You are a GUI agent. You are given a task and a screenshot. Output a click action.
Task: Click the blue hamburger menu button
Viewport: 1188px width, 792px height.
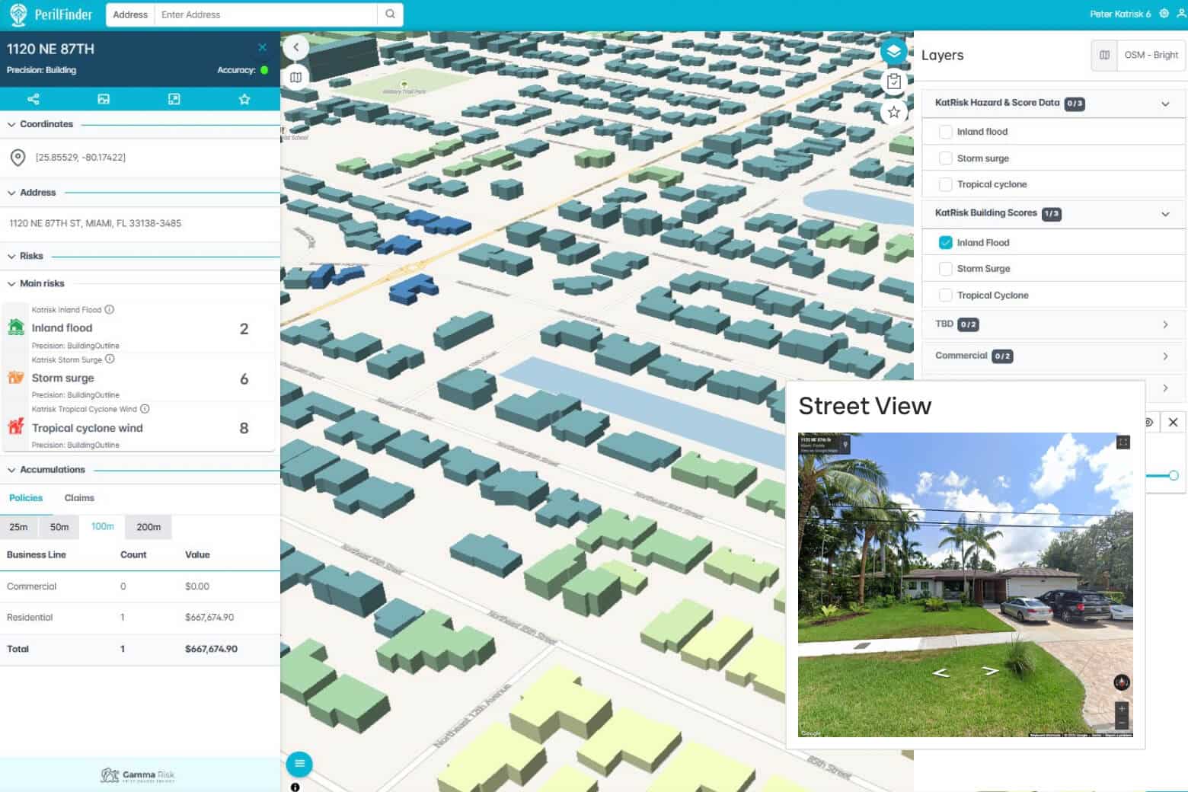pos(299,763)
